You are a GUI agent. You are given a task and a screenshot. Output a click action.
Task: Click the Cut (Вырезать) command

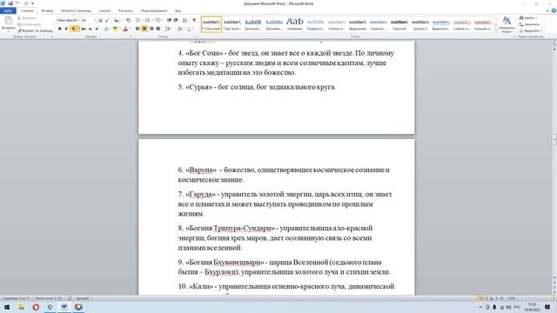(27, 17)
